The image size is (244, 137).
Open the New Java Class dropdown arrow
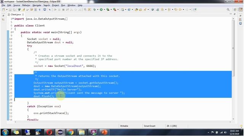pyautogui.click(x=132, y=10)
